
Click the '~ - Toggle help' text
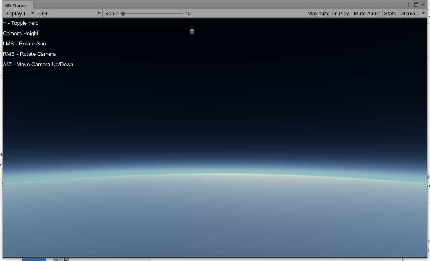21,23
